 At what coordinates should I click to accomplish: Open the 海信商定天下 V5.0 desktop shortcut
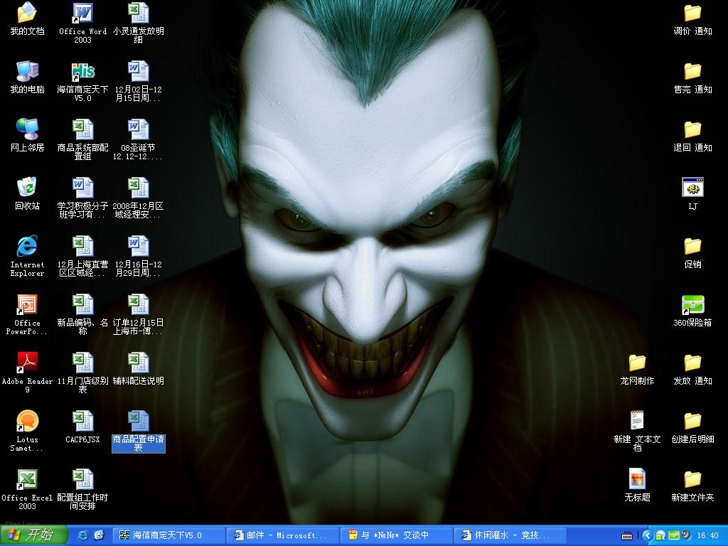(x=82, y=72)
